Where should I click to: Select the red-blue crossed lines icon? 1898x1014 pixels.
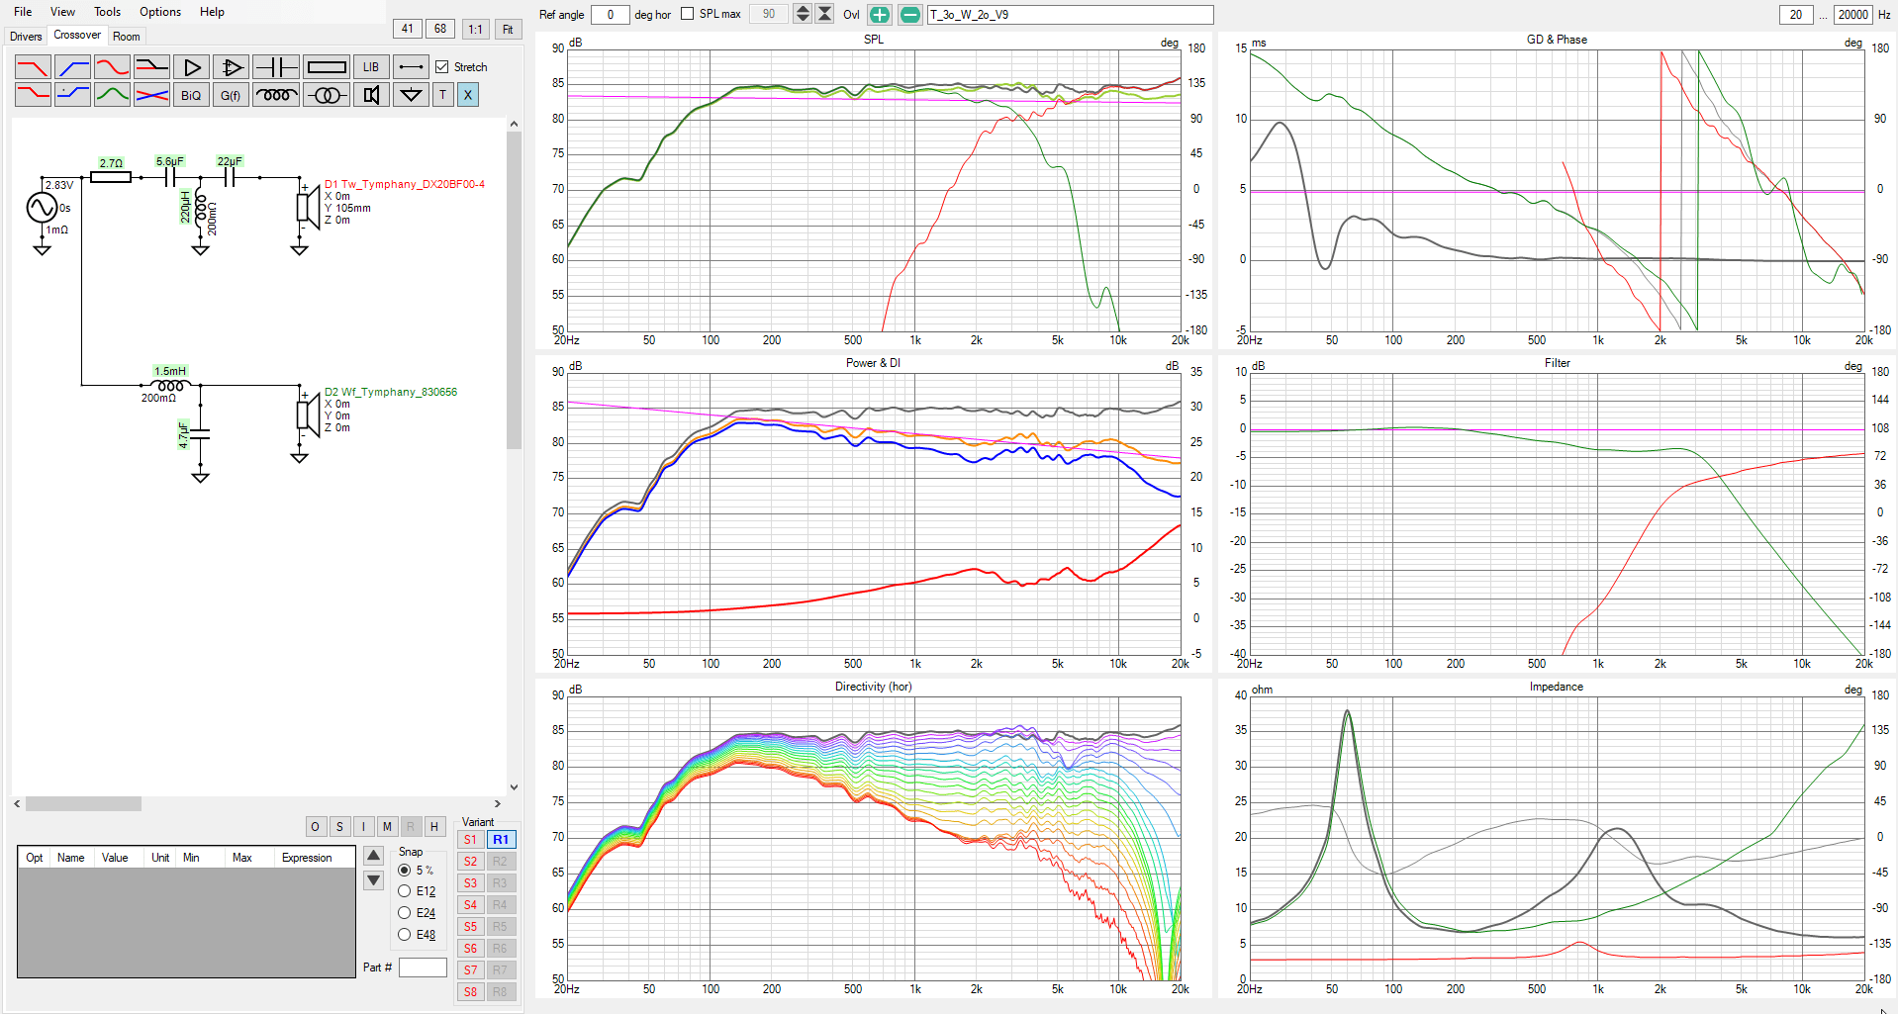[x=151, y=95]
